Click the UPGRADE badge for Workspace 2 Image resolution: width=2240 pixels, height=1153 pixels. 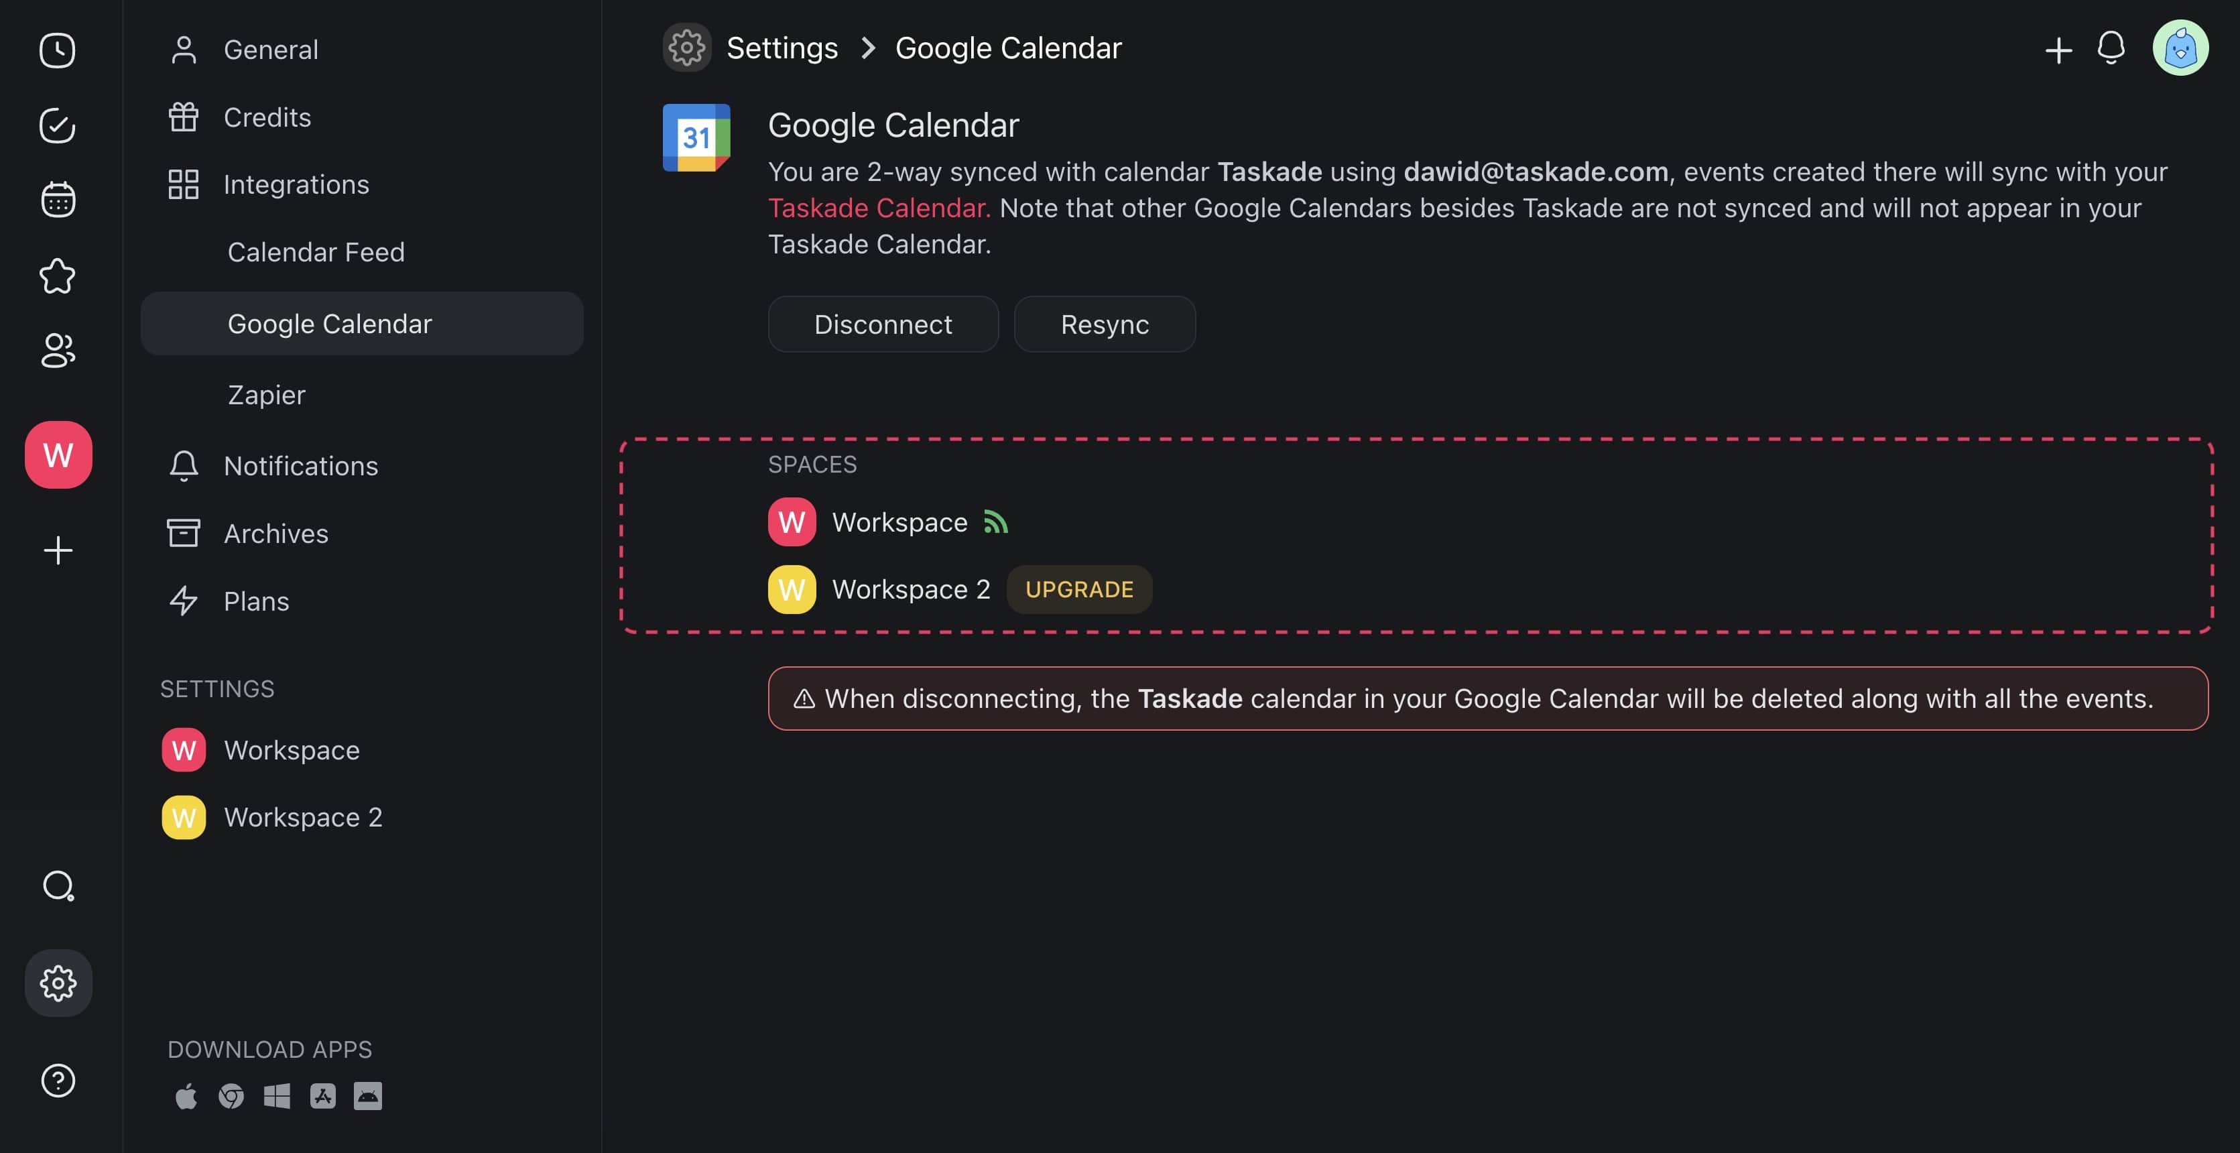(x=1078, y=589)
